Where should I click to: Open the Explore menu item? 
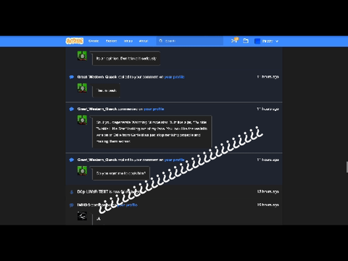112,41
